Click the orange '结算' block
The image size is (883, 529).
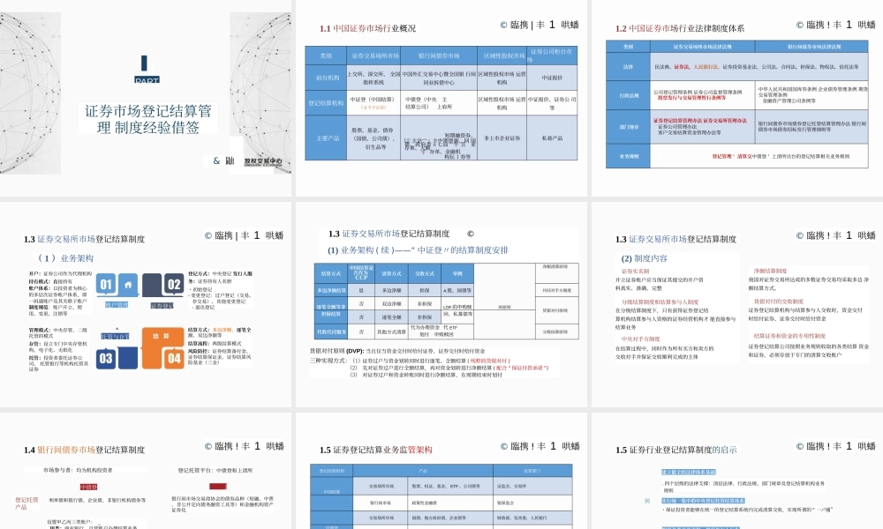point(161,336)
